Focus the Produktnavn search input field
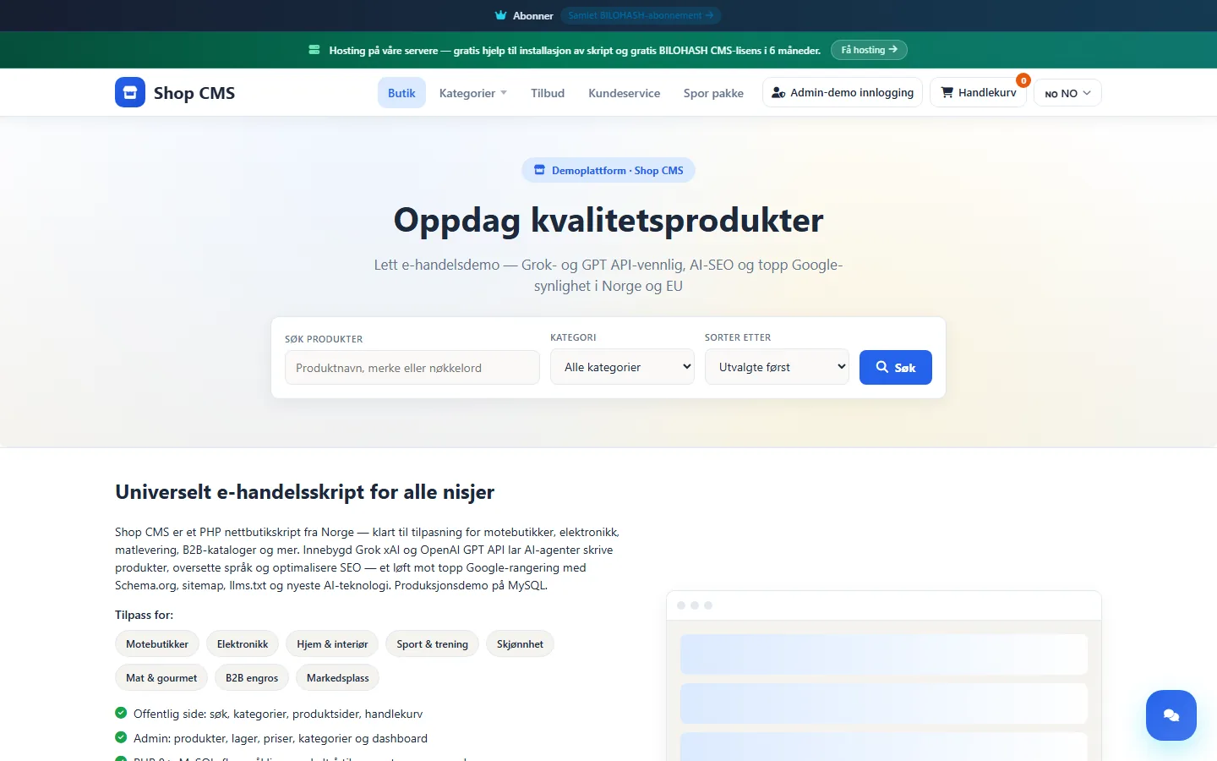This screenshot has width=1217, height=761. [x=412, y=368]
